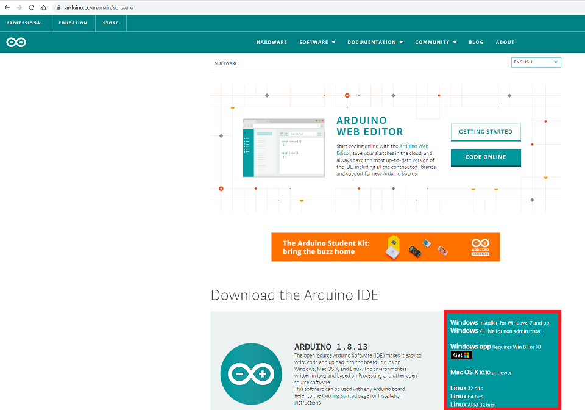
Task: Click the SOFTWARE breadcrumb text
Action: [x=226, y=63]
